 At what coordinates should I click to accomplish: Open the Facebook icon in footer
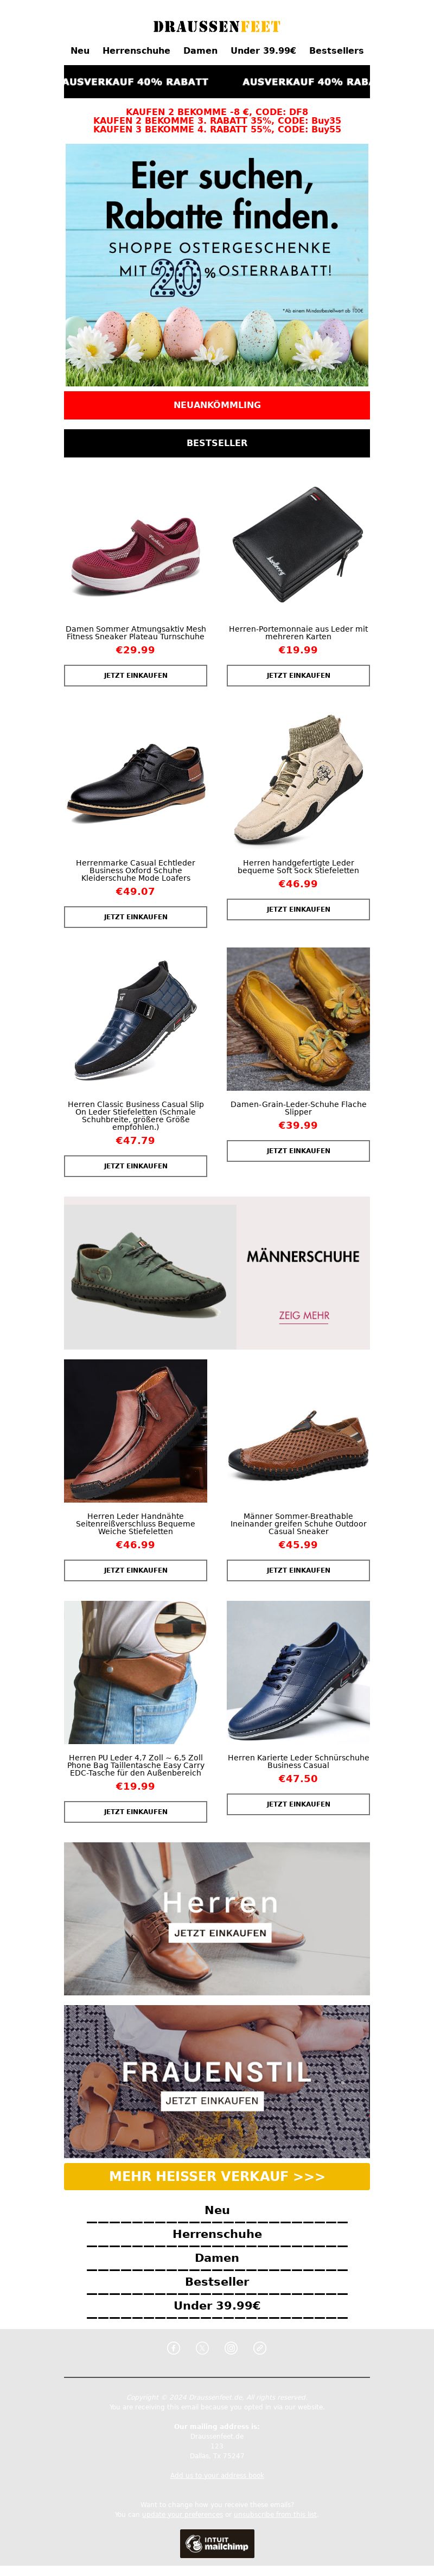(x=173, y=2347)
